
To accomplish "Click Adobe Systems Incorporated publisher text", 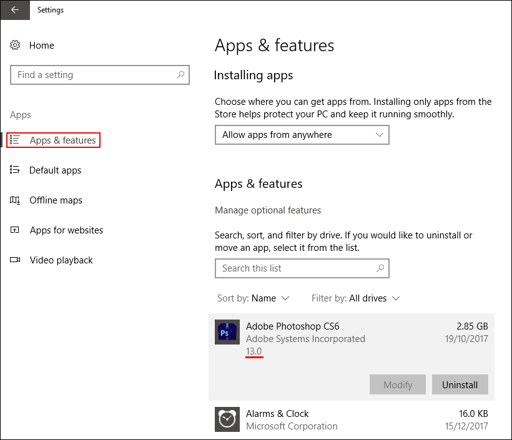I will 305,339.
